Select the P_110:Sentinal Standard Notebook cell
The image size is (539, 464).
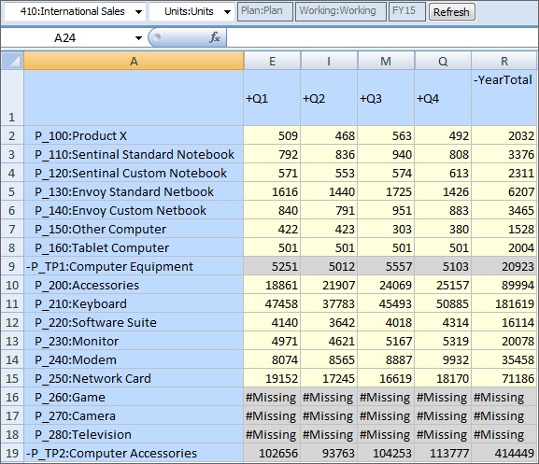(134, 154)
